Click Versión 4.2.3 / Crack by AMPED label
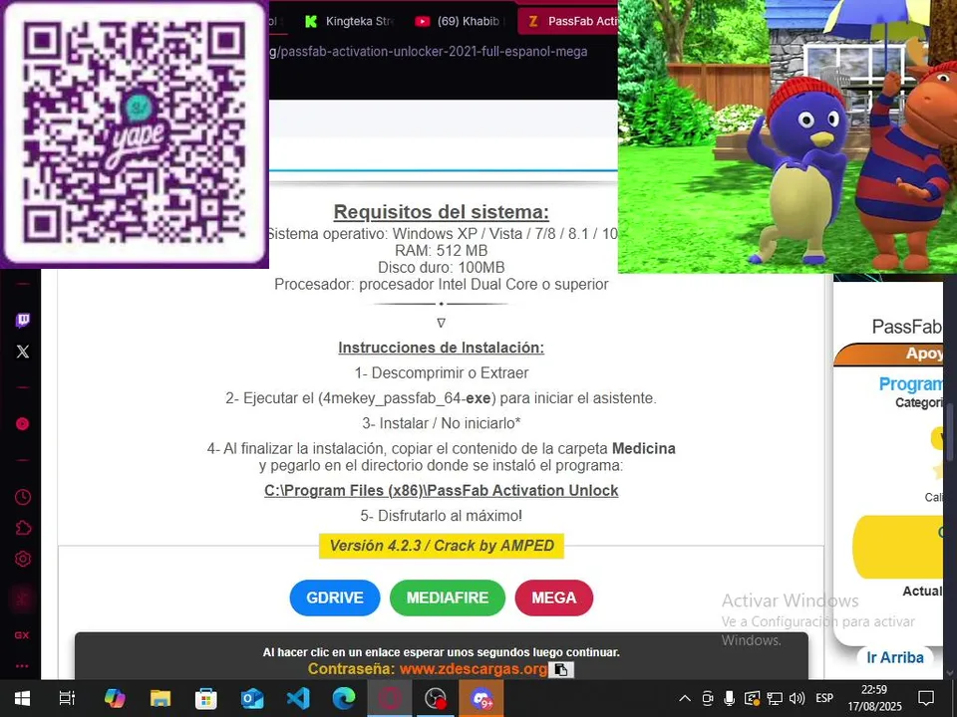The width and height of the screenshot is (957, 717). 442,546
